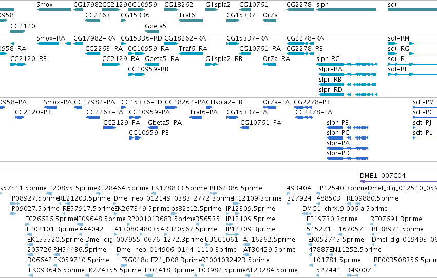Screen dimensions: 437x278
Task: Click the Smox-PA protein
Action: click(x=50, y=107)
